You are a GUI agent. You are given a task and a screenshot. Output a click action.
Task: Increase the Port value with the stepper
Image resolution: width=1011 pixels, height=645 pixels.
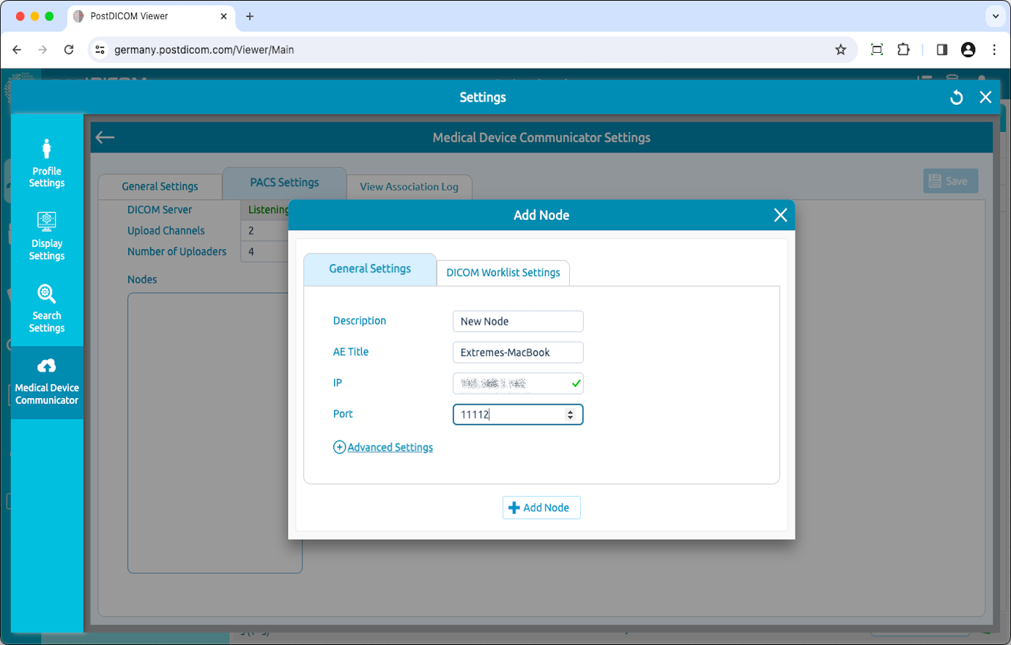[x=570, y=410]
